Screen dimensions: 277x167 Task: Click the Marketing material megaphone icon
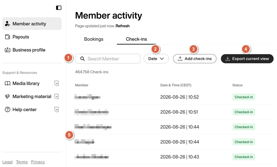tap(7, 96)
